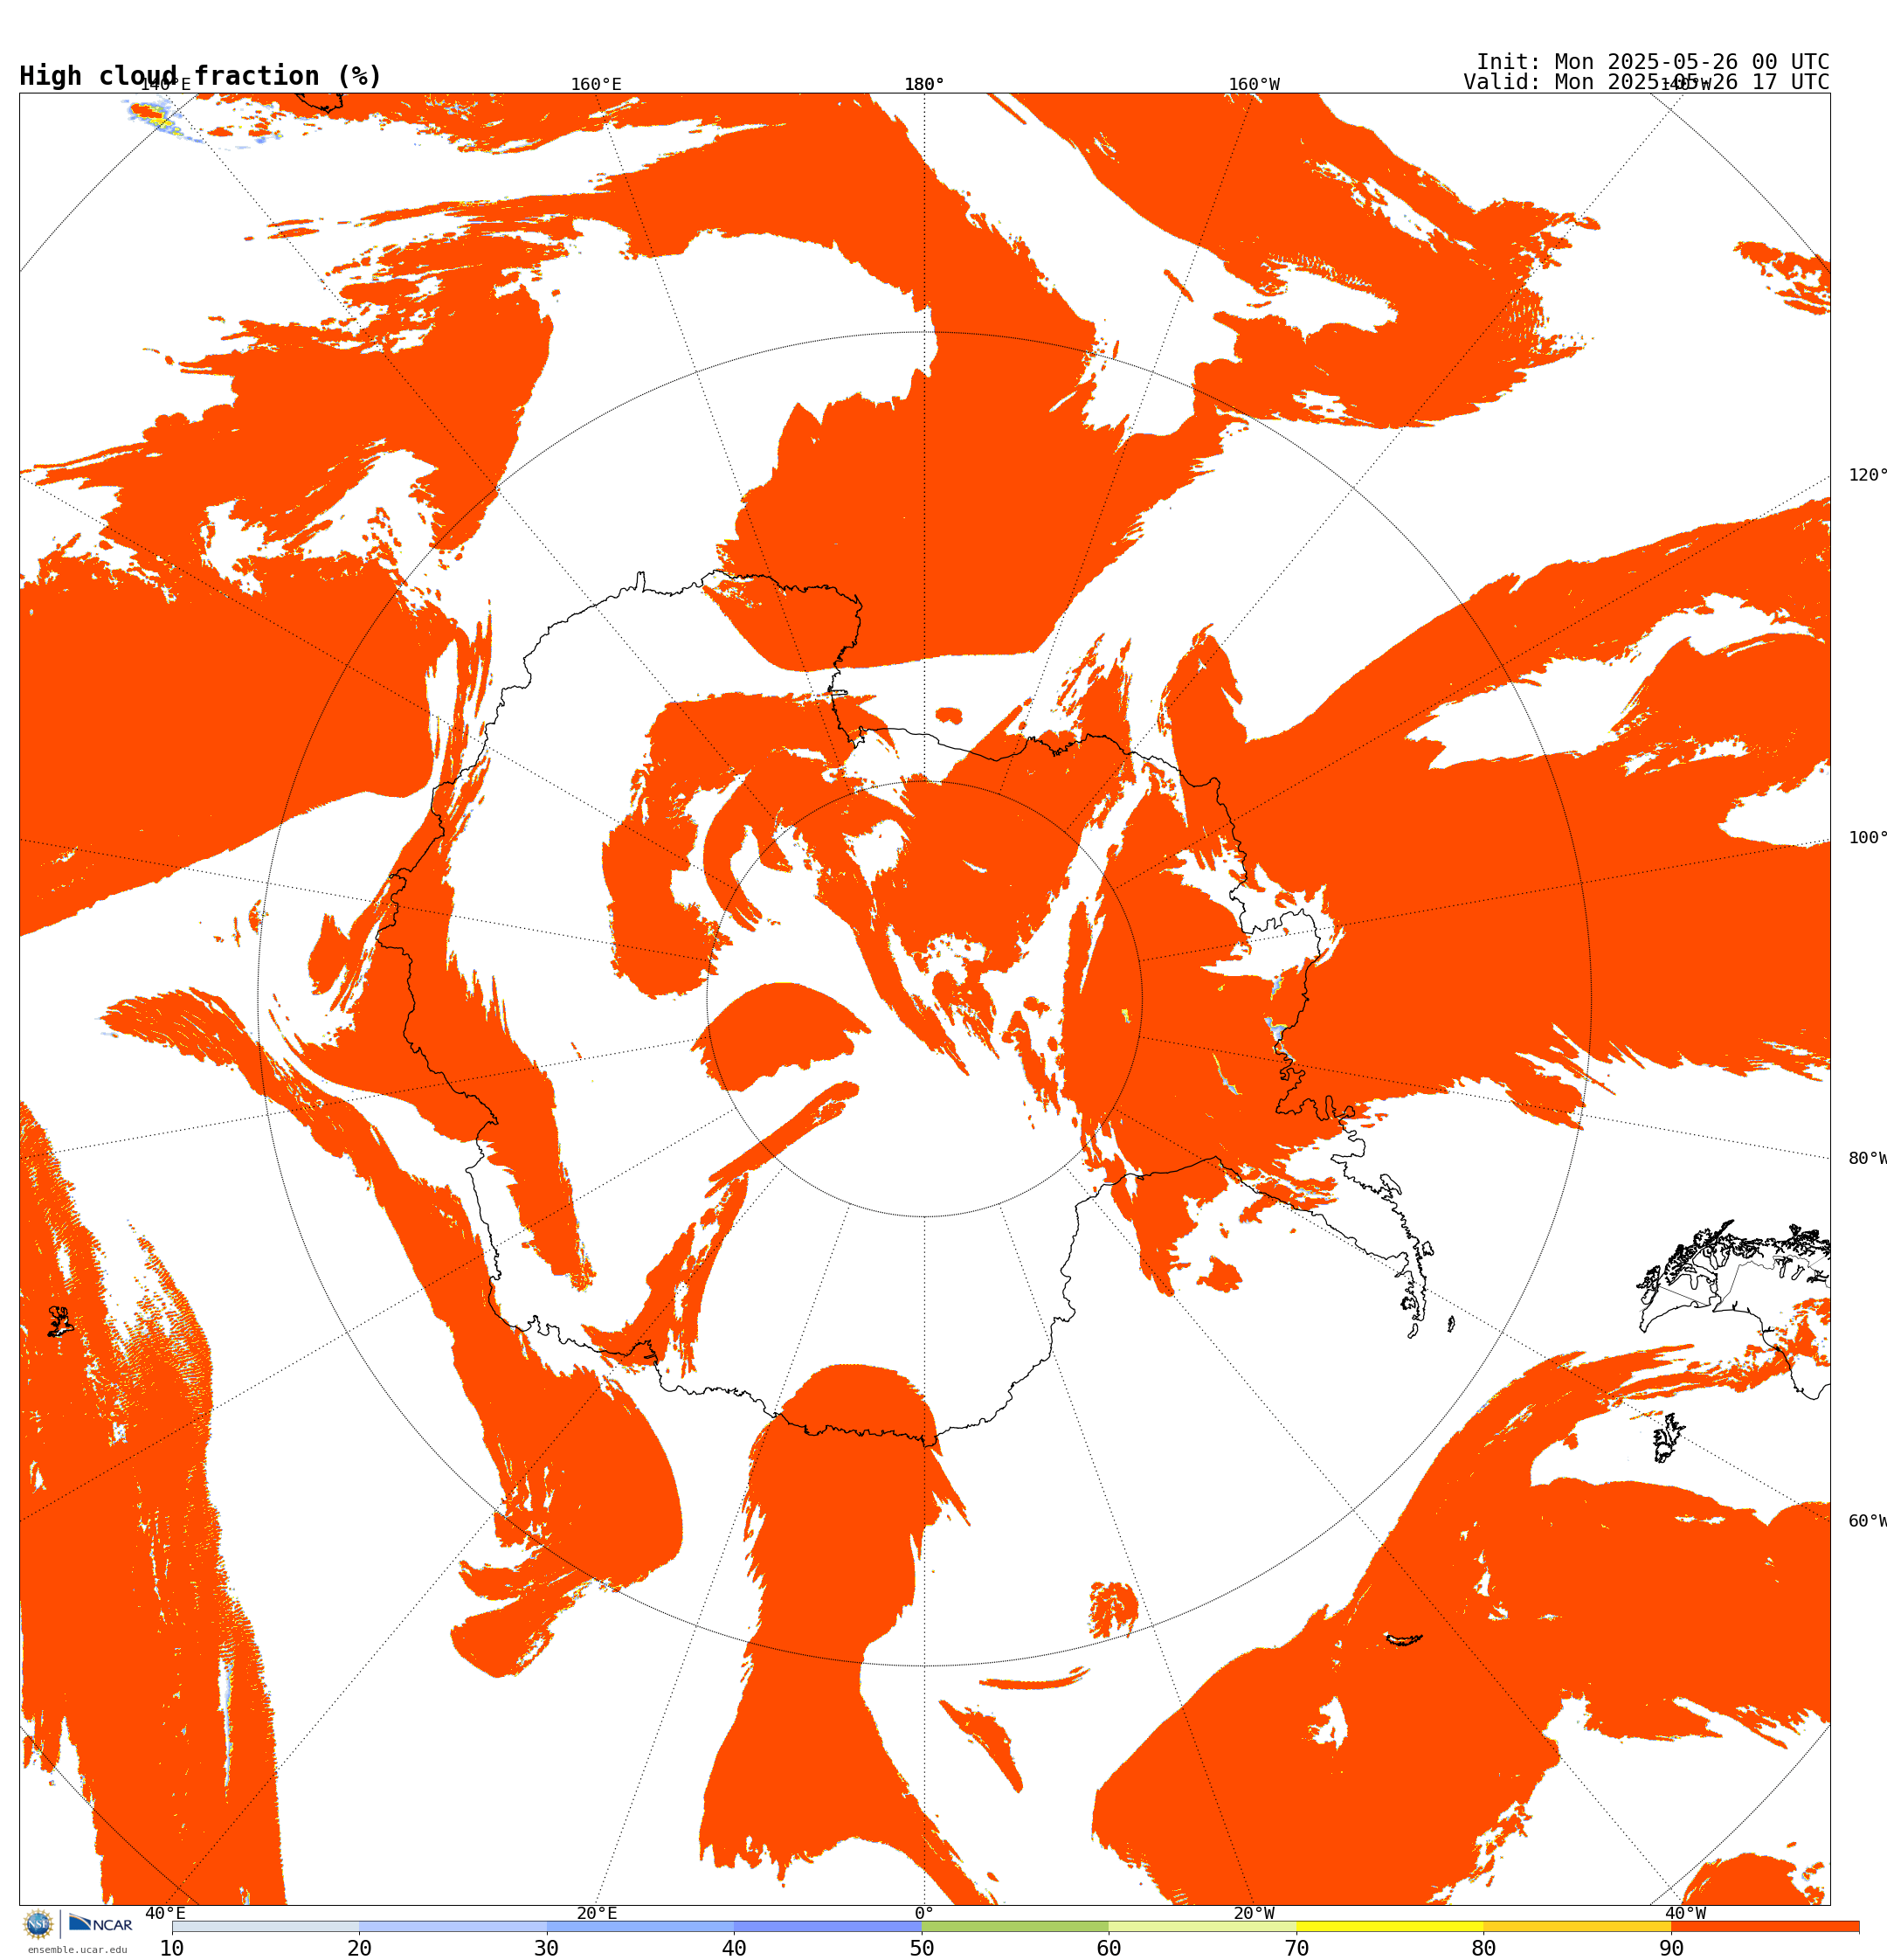Screen dimensions: 1887x1960
Task: Click the colorbar tick label '40'
Action: click(x=734, y=1948)
